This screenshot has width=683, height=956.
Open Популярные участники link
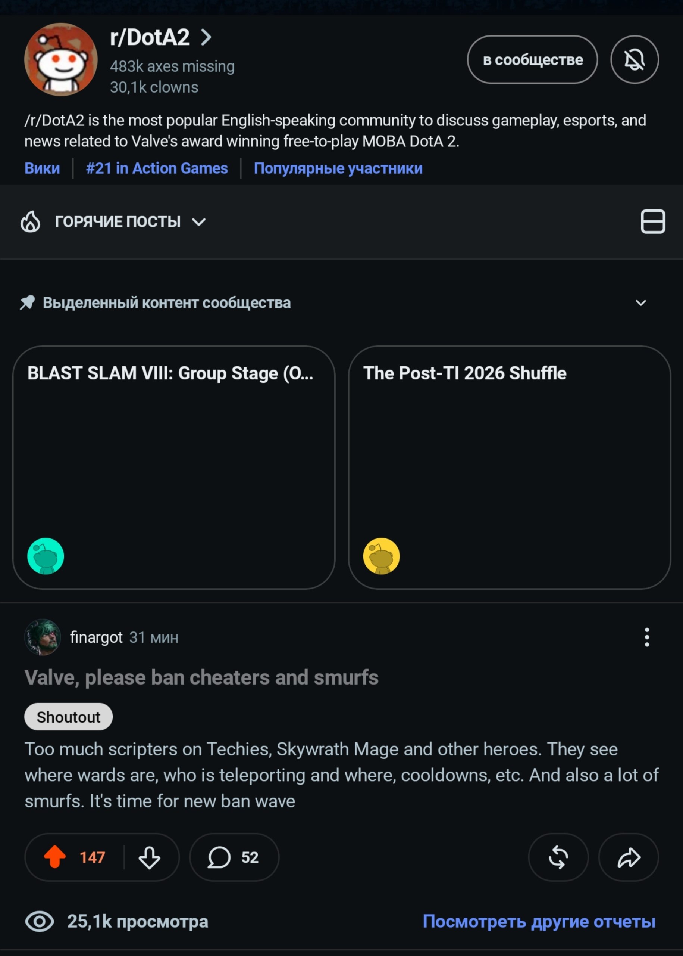coord(338,168)
